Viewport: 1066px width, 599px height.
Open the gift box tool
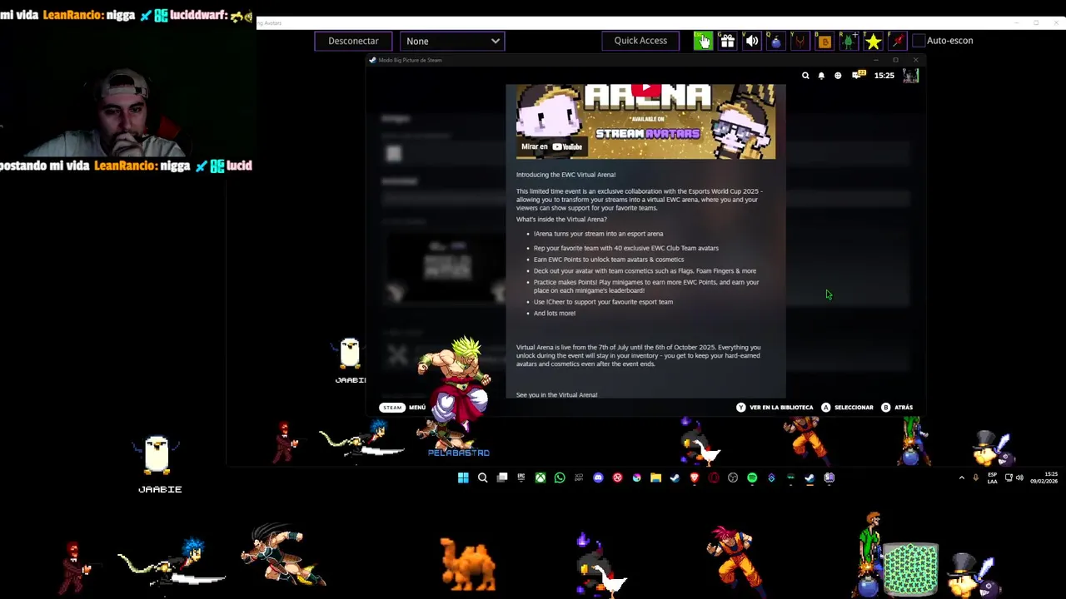pos(727,41)
